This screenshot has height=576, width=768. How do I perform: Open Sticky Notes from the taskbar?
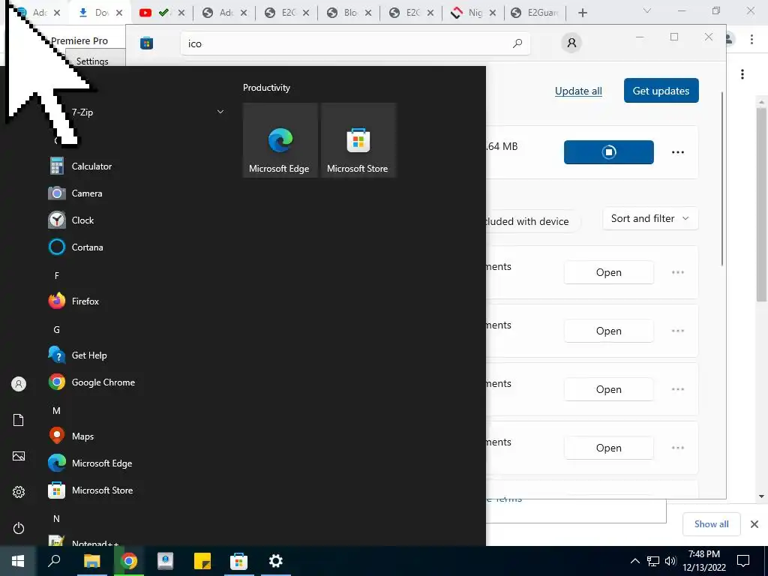pyautogui.click(x=202, y=561)
